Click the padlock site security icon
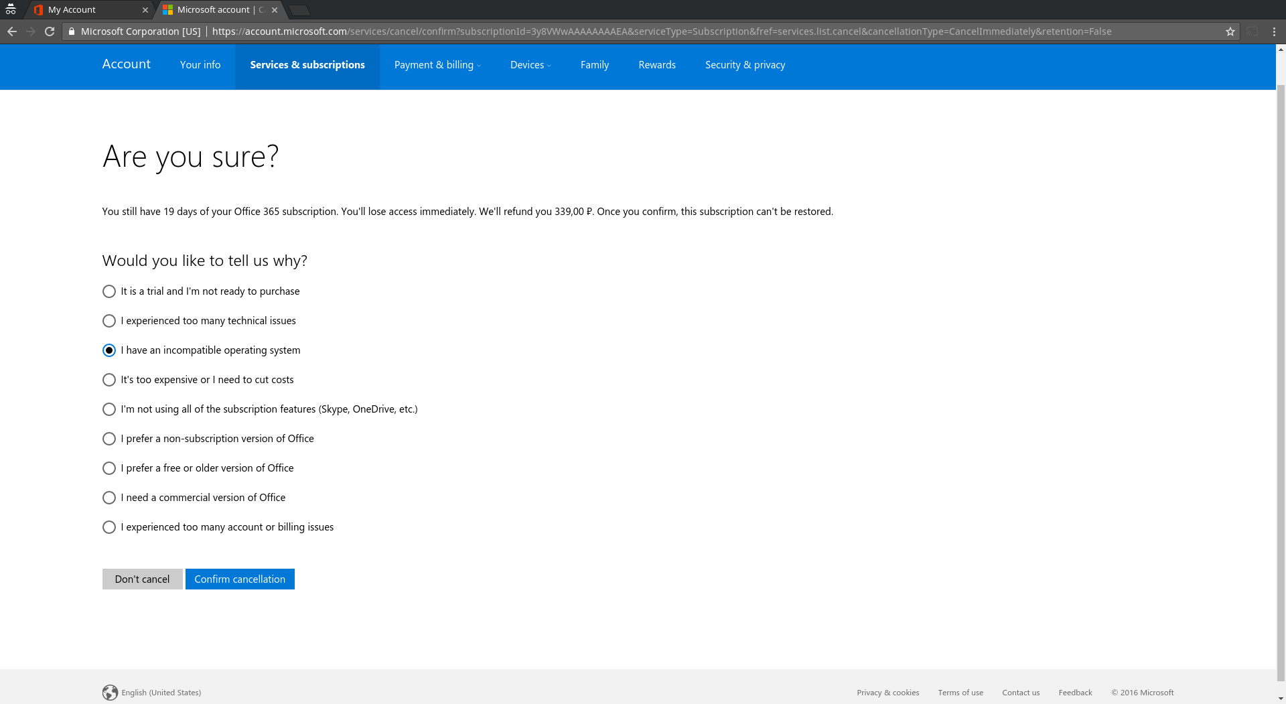This screenshot has width=1286, height=704. click(x=72, y=31)
